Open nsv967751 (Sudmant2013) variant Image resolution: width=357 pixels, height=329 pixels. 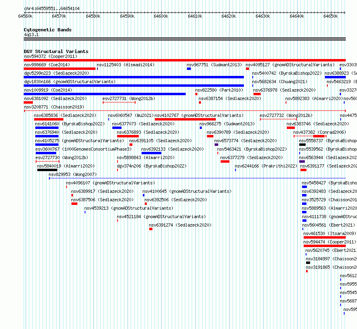[x=214, y=65]
